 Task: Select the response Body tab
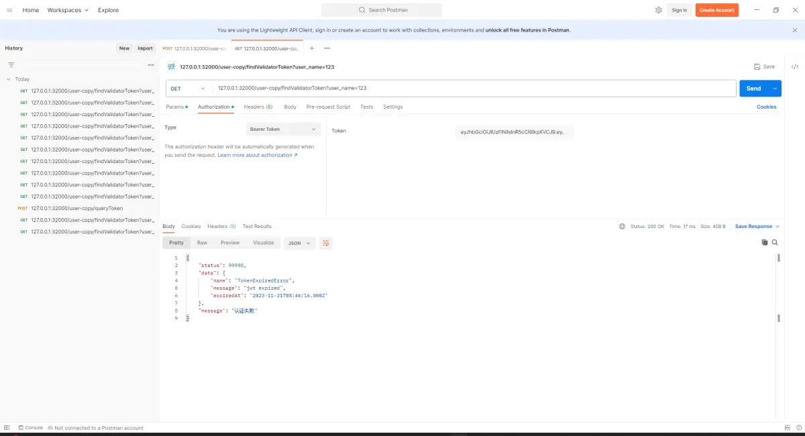point(168,226)
